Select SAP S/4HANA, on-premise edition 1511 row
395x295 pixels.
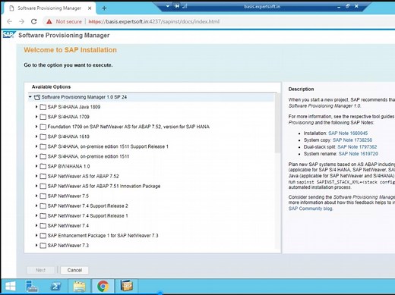[x=88, y=156]
